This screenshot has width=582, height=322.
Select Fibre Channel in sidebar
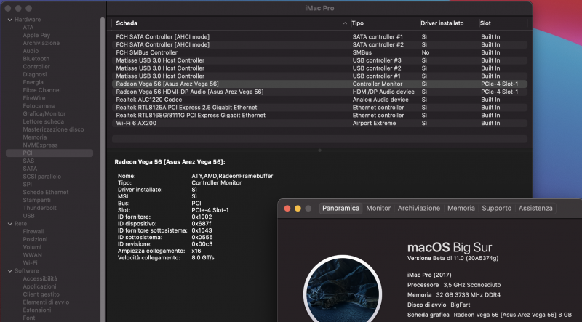[x=41, y=90]
